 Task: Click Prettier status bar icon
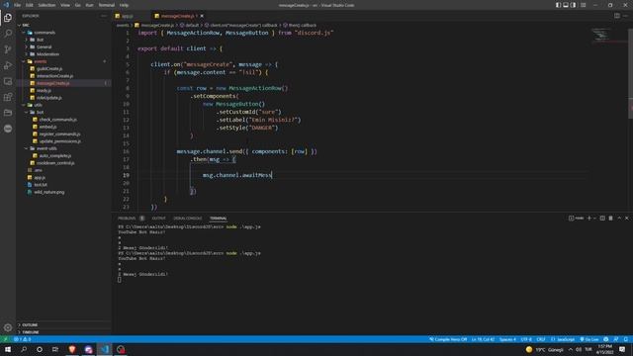pyautogui.click(x=606, y=339)
